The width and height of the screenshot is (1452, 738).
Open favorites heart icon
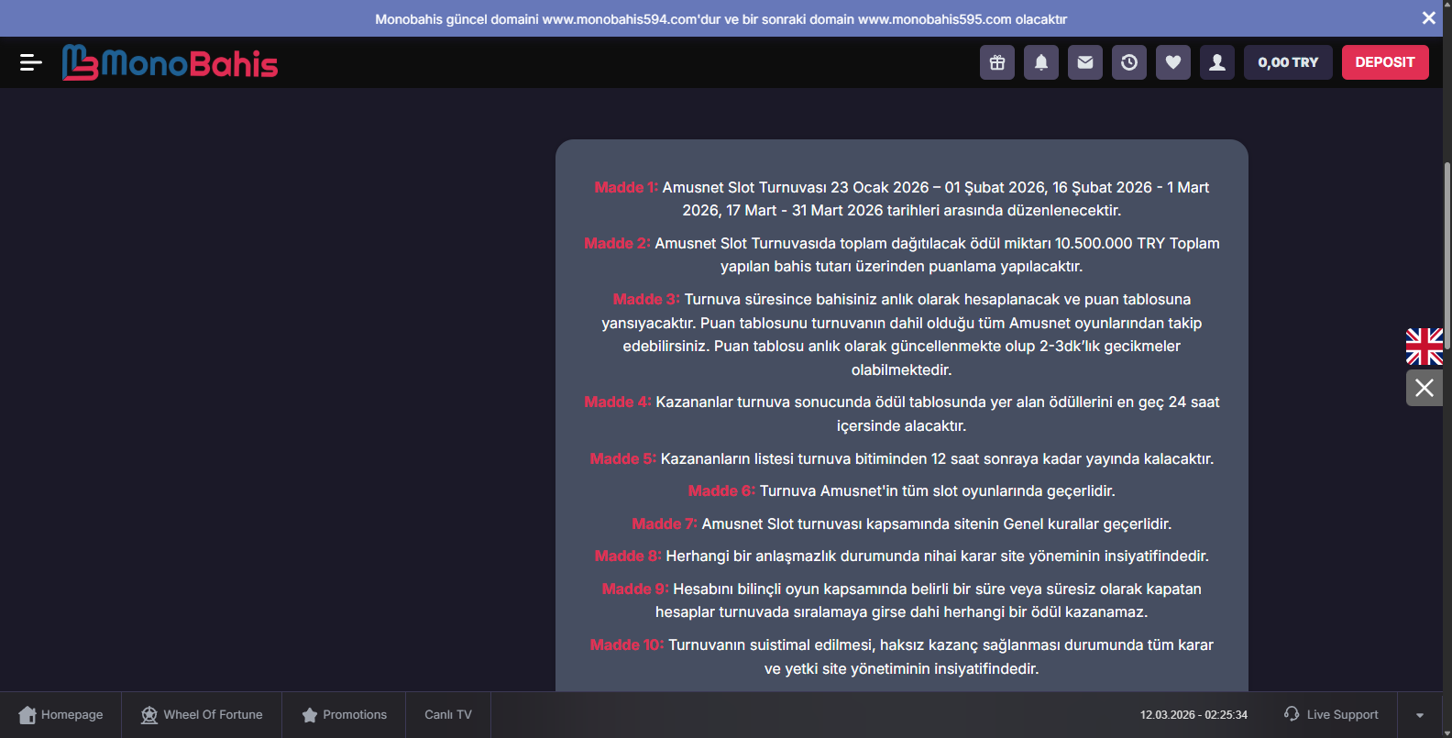pos(1173,62)
